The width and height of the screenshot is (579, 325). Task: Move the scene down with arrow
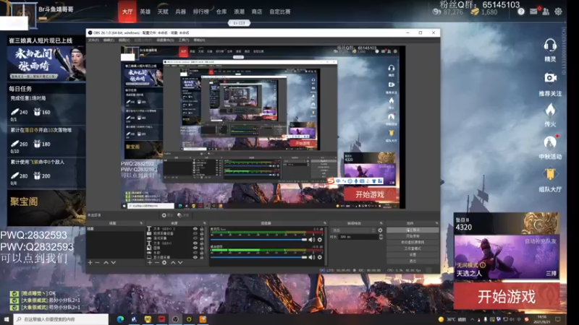pos(114,262)
